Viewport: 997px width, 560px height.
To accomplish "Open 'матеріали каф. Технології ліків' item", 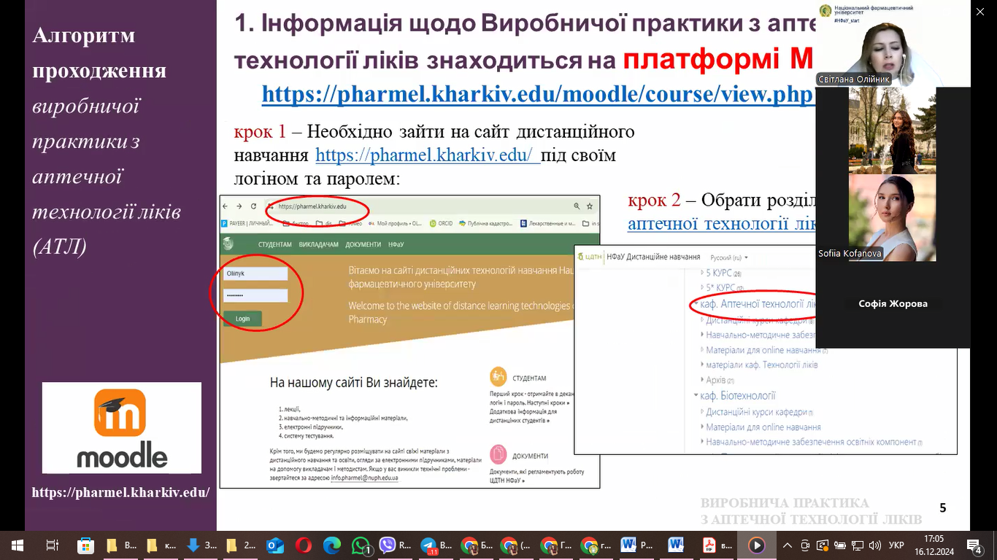I will pyautogui.click(x=761, y=365).
